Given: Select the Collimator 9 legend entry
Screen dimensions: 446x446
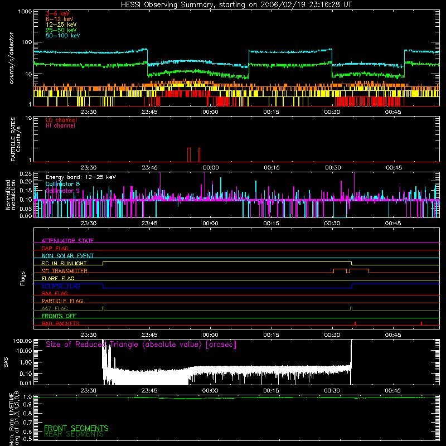Looking at the screenshot, I should [62, 191].
